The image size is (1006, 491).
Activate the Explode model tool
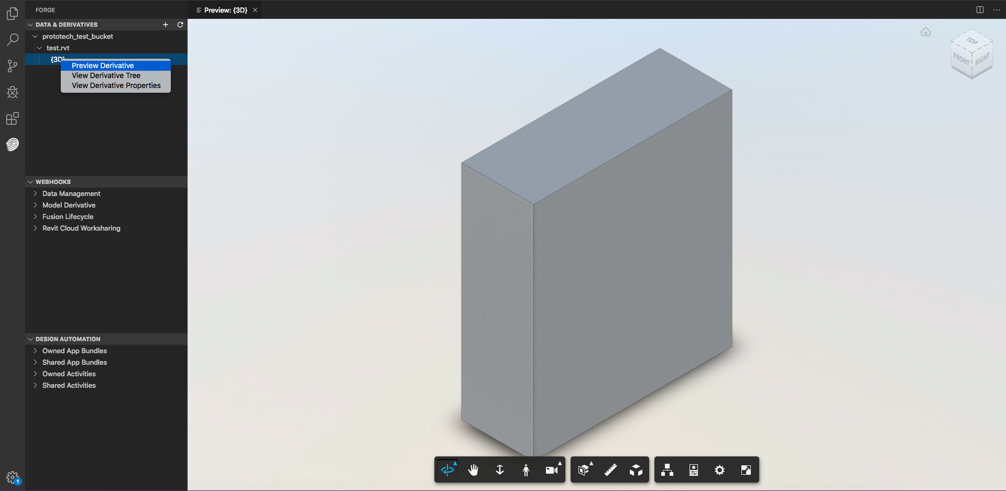click(x=636, y=470)
